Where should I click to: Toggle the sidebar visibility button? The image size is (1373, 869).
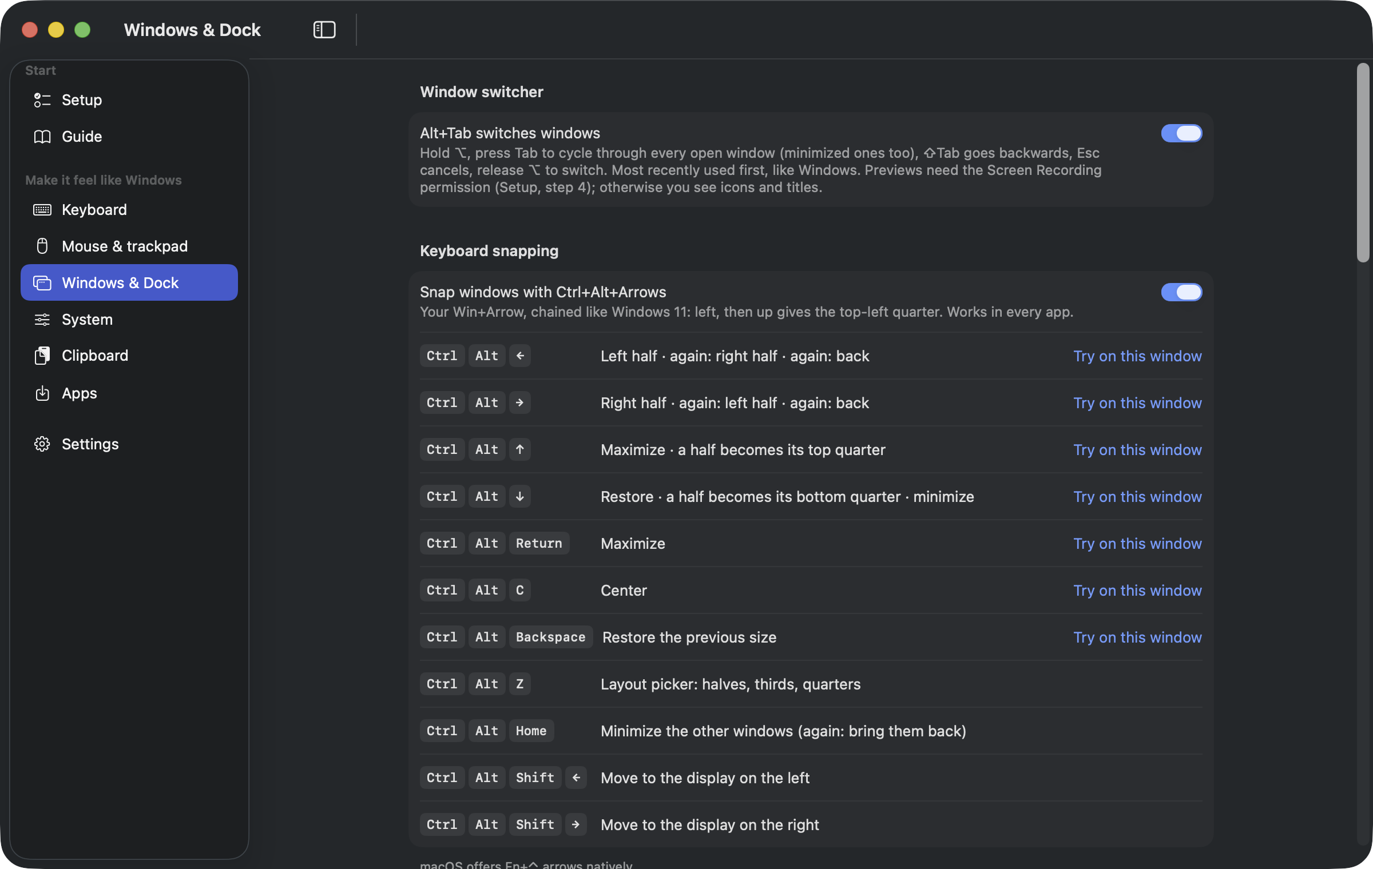[x=324, y=30]
